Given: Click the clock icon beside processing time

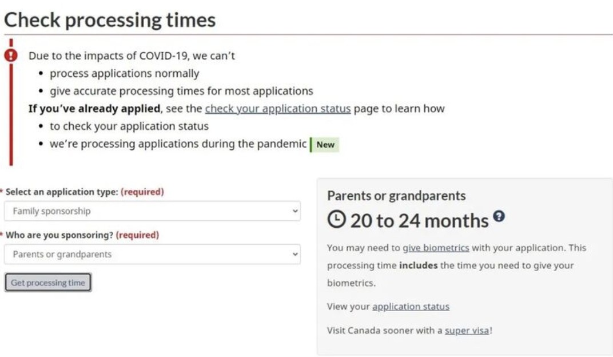Looking at the screenshot, I should (336, 220).
